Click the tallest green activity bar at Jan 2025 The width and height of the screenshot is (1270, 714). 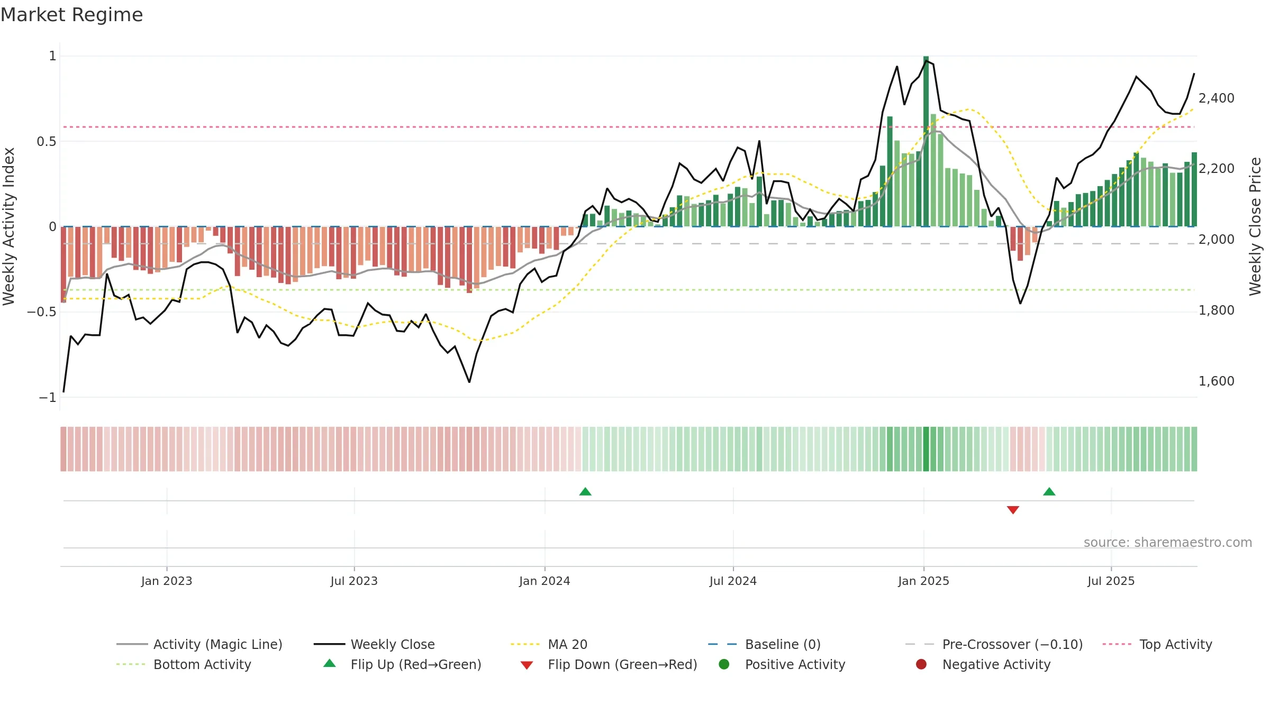926,141
